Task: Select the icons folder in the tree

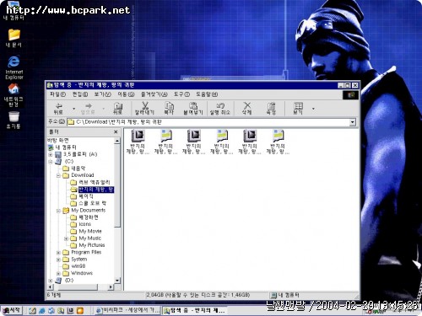Action: [81, 224]
